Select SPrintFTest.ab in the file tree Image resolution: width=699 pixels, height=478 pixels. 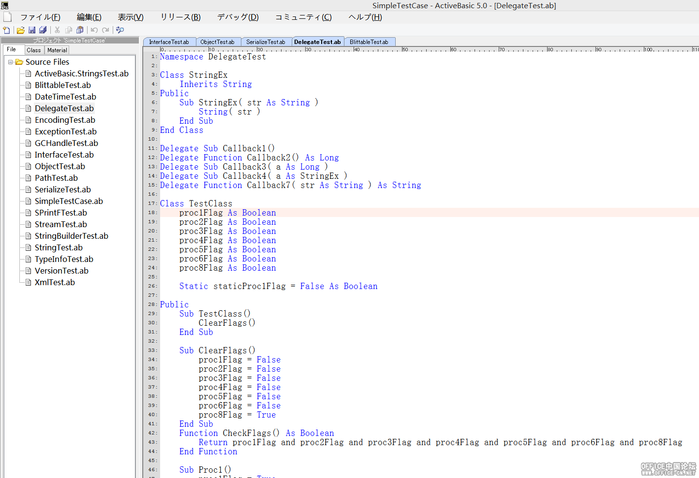point(61,213)
